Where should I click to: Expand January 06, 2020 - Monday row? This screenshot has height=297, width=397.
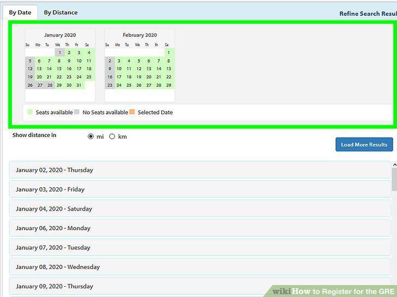click(x=200, y=228)
